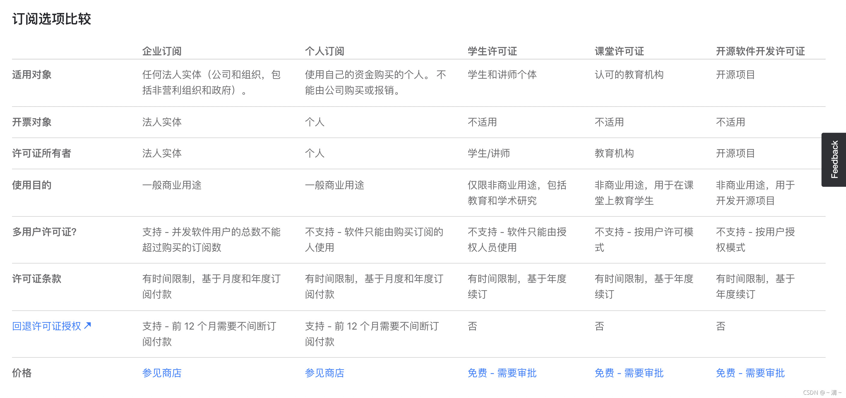Select the 开源软件开发许可证 column header
Viewport: 846px width, 398px height.
pos(760,51)
